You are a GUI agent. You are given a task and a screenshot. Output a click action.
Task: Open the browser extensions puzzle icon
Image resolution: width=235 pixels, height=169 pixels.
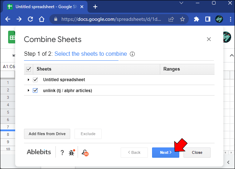(x=197, y=19)
